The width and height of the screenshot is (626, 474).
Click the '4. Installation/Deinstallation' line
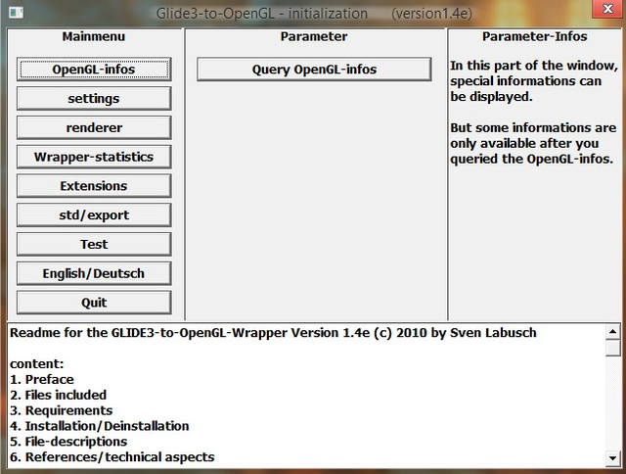click(100, 426)
